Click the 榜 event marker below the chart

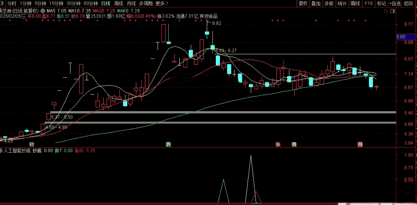[294, 144]
